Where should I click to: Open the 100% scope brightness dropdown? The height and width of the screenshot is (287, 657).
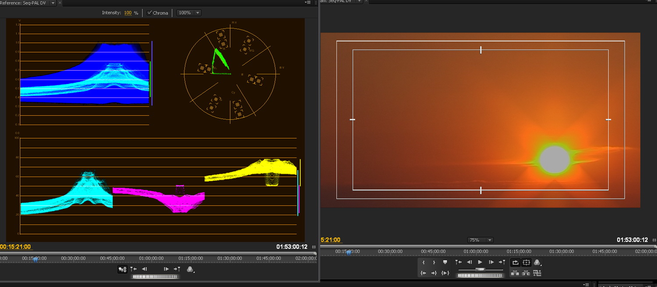[x=189, y=13]
